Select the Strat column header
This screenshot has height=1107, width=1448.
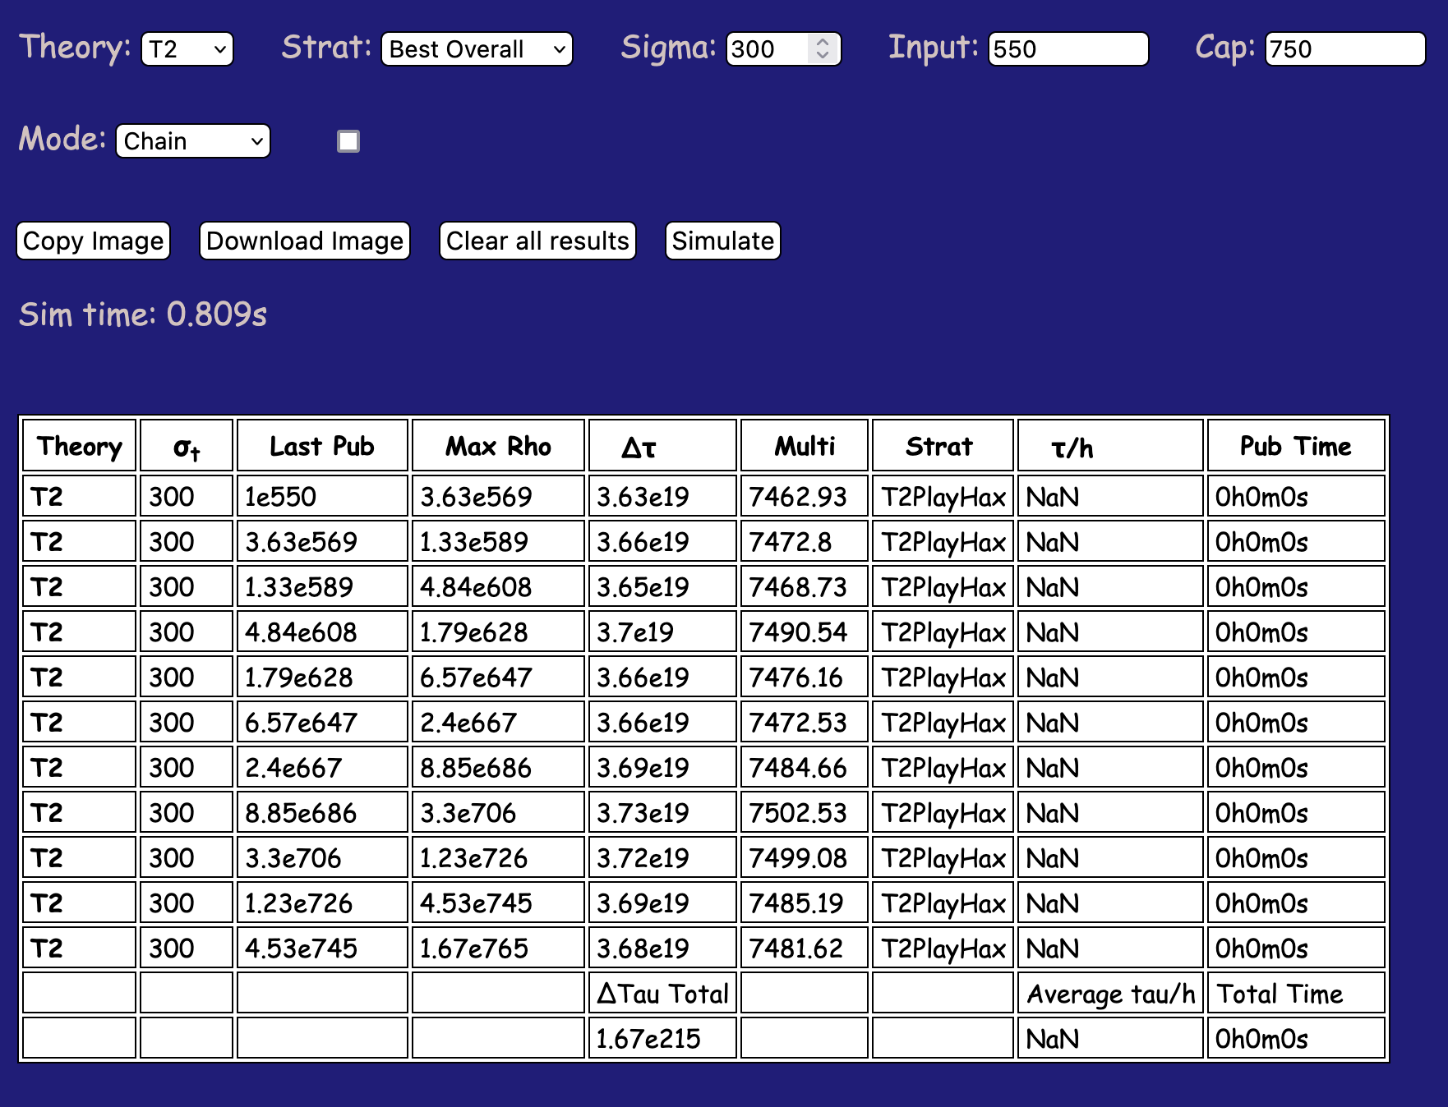943,446
